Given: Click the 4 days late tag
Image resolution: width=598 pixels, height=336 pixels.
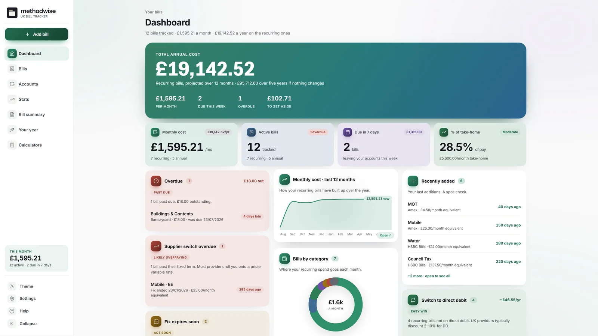Looking at the screenshot, I should [x=252, y=217].
